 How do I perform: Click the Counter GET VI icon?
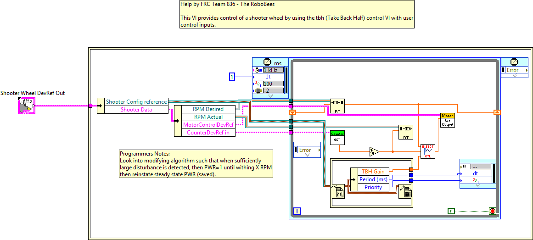(337, 137)
